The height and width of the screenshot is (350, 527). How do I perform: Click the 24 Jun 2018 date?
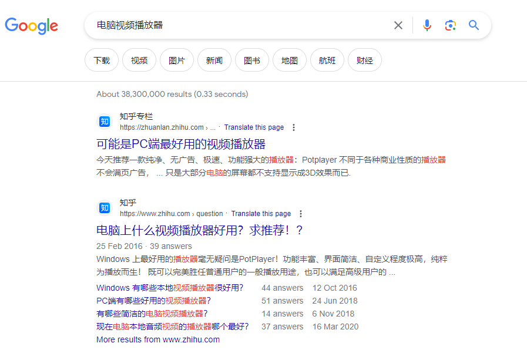pyautogui.click(x=335, y=301)
